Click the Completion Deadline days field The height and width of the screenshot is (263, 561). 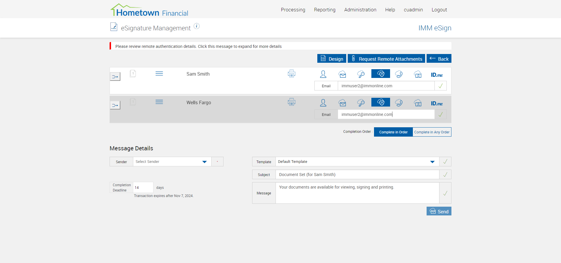click(143, 187)
